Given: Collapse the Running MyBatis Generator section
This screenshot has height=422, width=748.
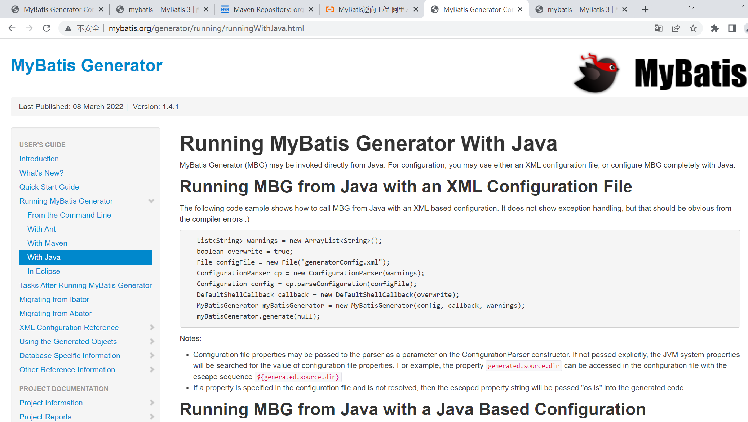Looking at the screenshot, I should tap(151, 201).
